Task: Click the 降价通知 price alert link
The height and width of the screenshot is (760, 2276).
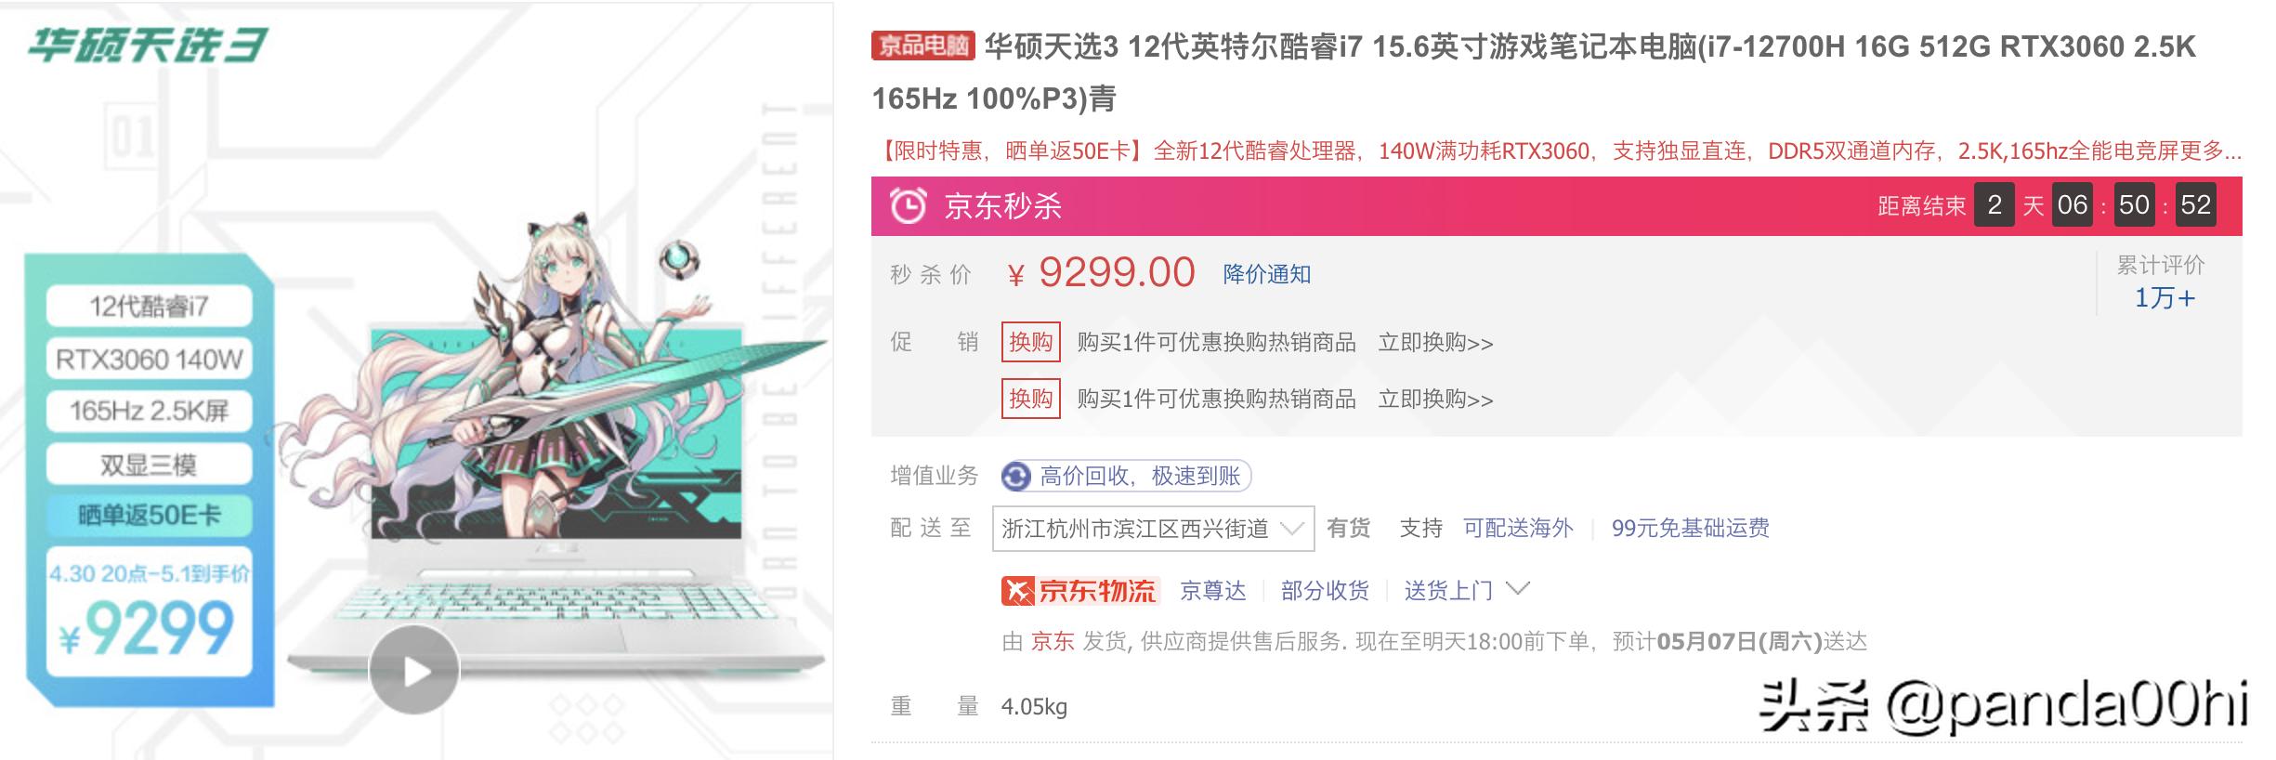Action: (x=1266, y=274)
